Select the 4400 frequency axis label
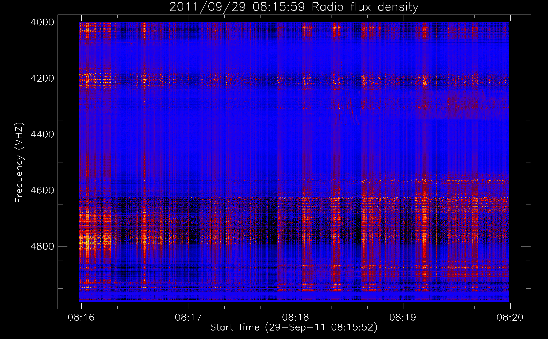This screenshot has width=548, height=339. pyautogui.click(x=42, y=134)
